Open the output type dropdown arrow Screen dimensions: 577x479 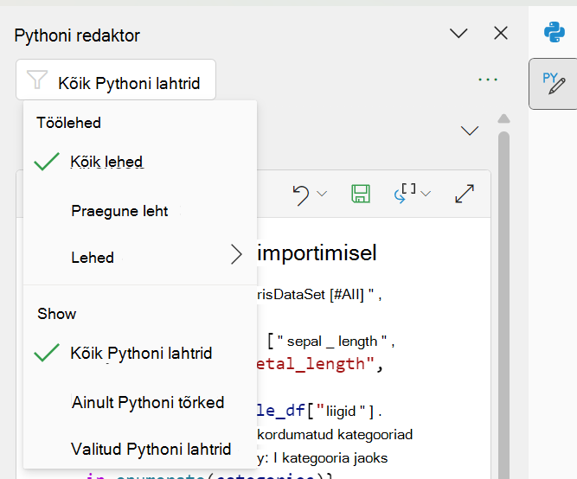[426, 194]
